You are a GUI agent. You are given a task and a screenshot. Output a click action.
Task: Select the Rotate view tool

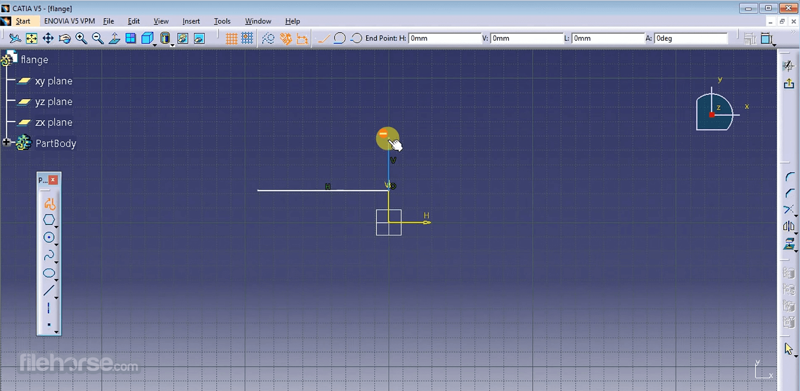[65, 38]
